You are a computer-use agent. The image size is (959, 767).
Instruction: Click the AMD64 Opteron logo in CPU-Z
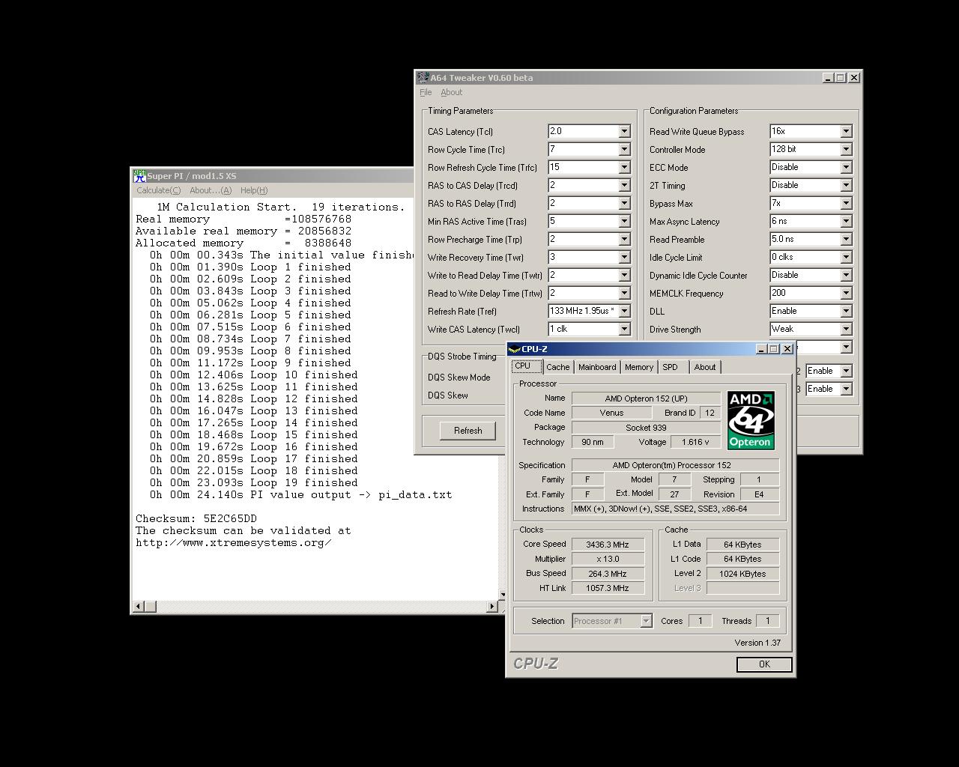751,420
